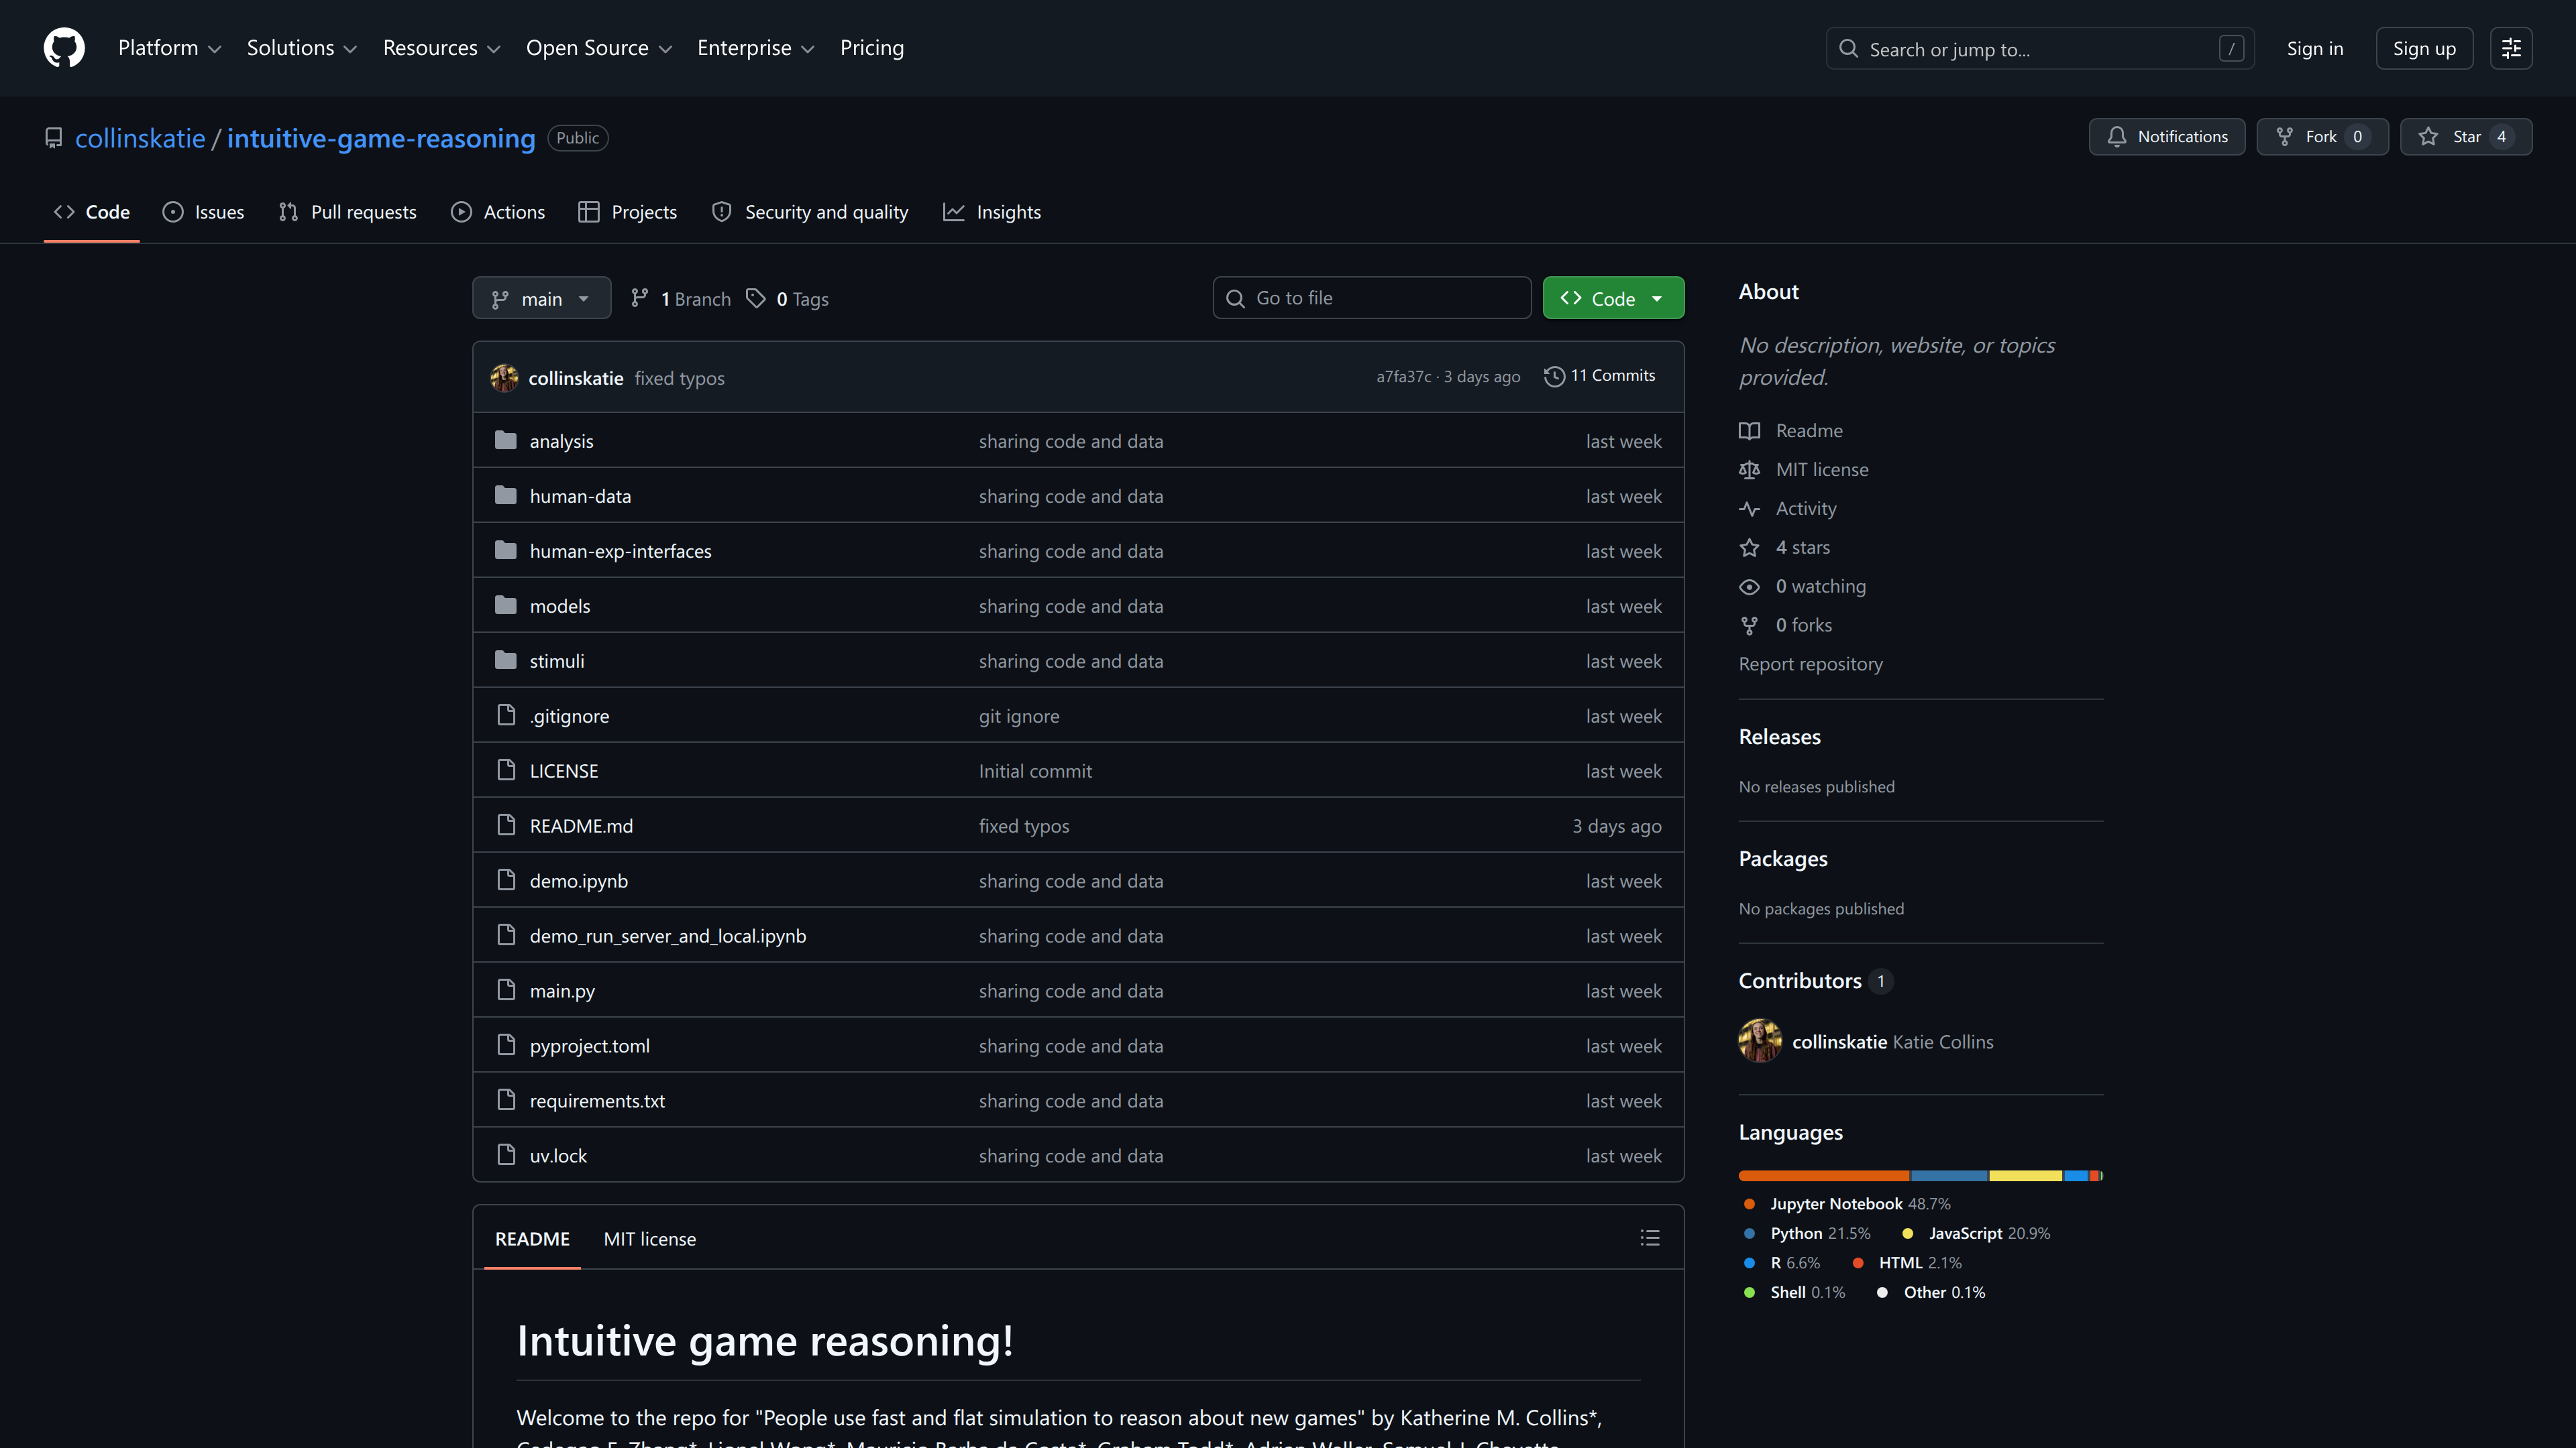
Task: Open the intuitive-game-reasoning repository link
Action: 381,138
